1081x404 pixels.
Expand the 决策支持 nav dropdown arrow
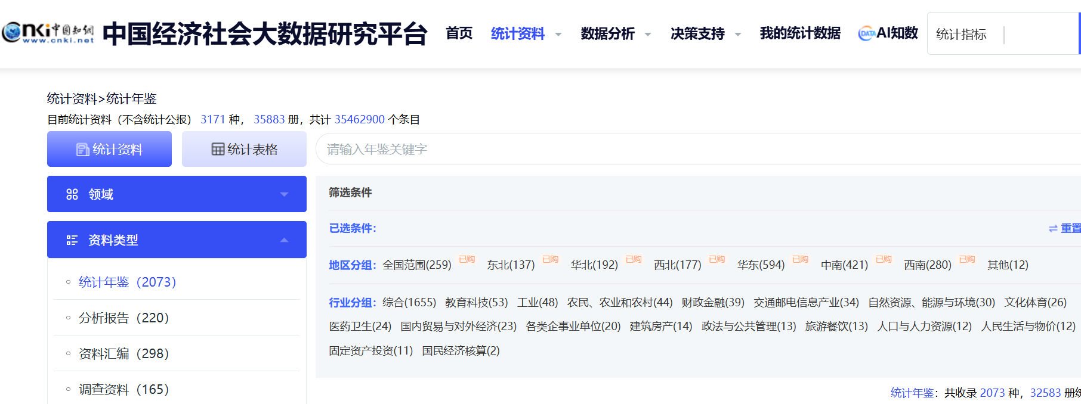coord(738,35)
